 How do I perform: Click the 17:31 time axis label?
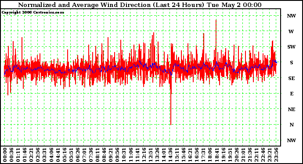pos(203,155)
